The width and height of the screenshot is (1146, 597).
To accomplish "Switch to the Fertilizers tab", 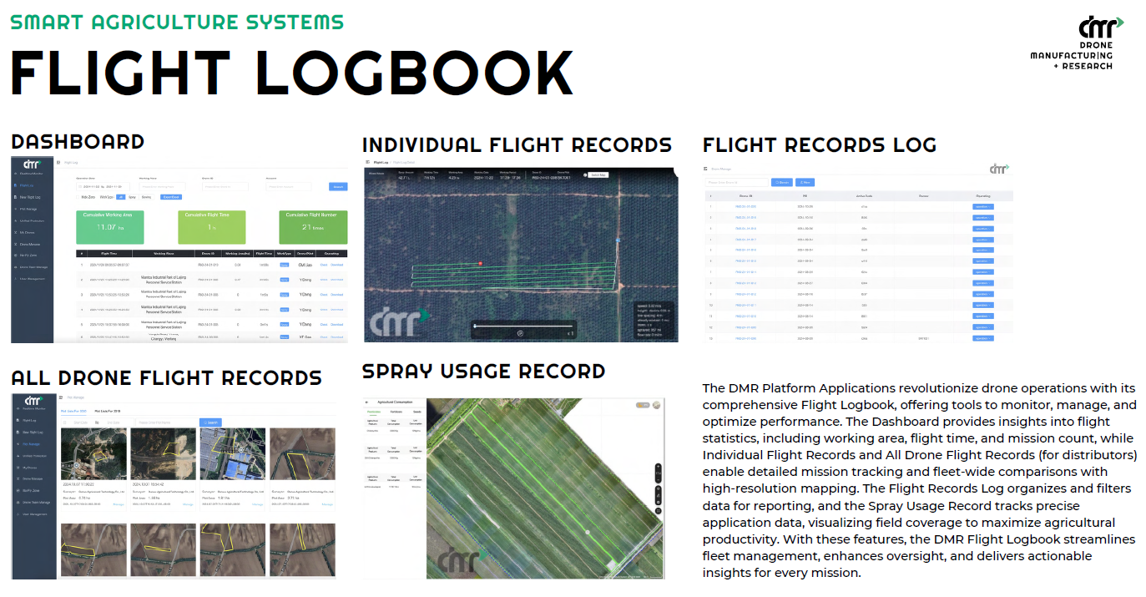I will pos(396,412).
